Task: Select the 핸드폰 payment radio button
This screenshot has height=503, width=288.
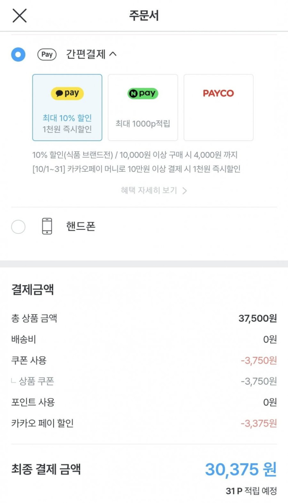Action: tap(18, 227)
